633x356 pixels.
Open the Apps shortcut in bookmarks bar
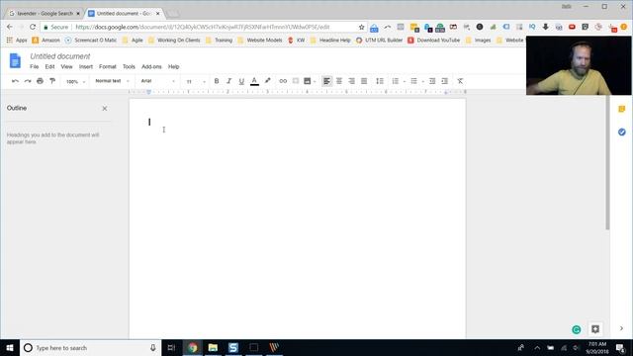17,41
